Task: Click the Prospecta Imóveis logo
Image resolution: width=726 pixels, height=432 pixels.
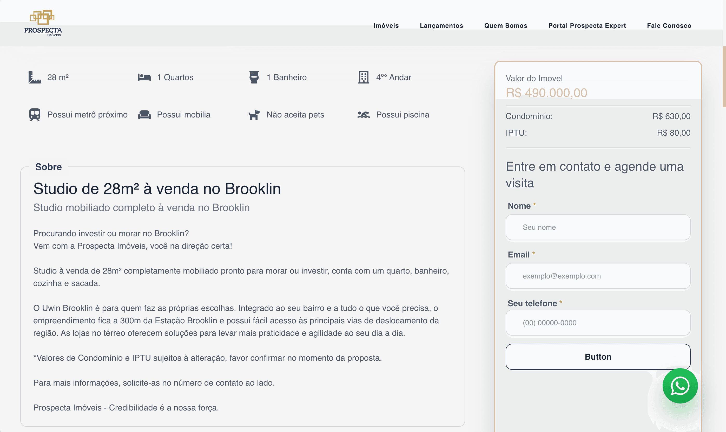Action: [43, 23]
